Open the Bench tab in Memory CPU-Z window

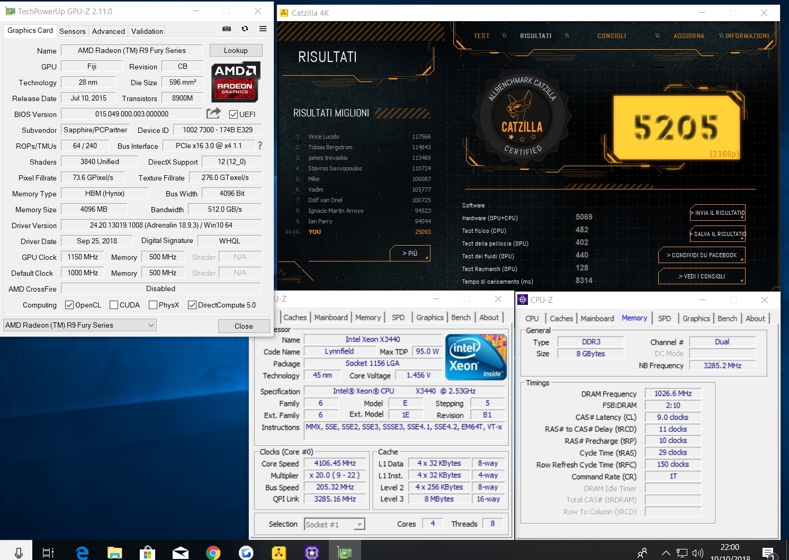727,318
